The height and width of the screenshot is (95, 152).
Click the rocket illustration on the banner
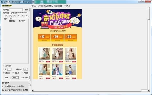tap(50, 12)
